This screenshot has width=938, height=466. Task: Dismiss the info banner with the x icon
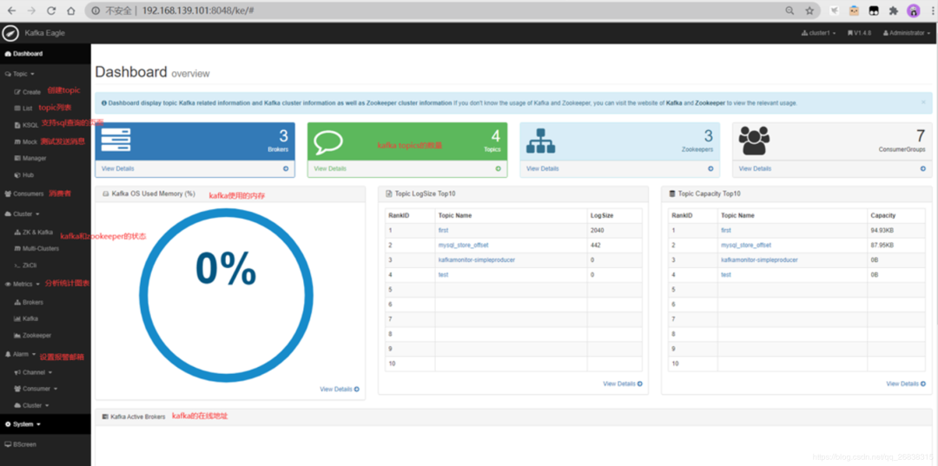click(x=923, y=102)
